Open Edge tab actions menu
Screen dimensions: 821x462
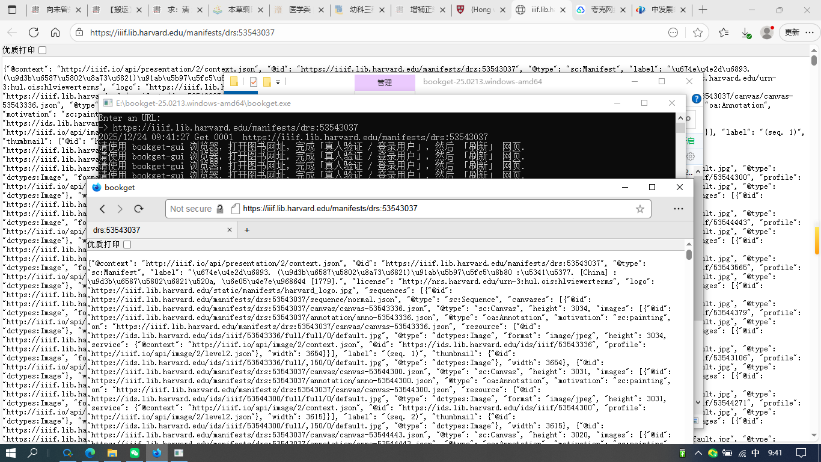click(13, 10)
